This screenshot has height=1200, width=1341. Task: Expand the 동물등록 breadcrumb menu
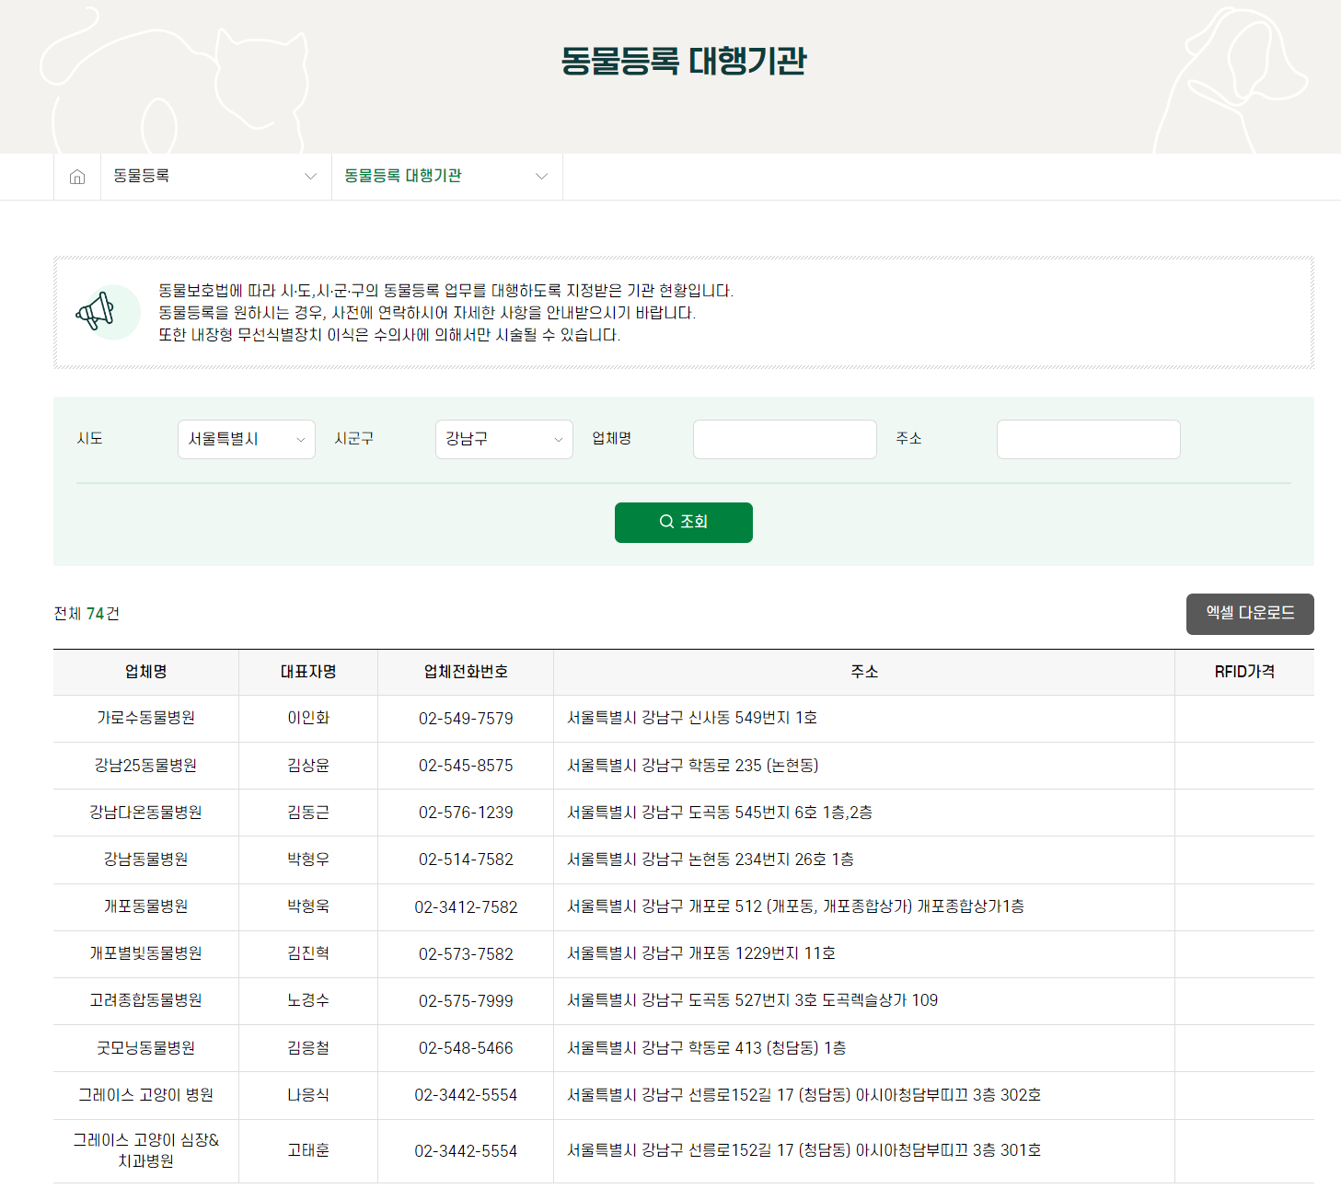point(214,177)
